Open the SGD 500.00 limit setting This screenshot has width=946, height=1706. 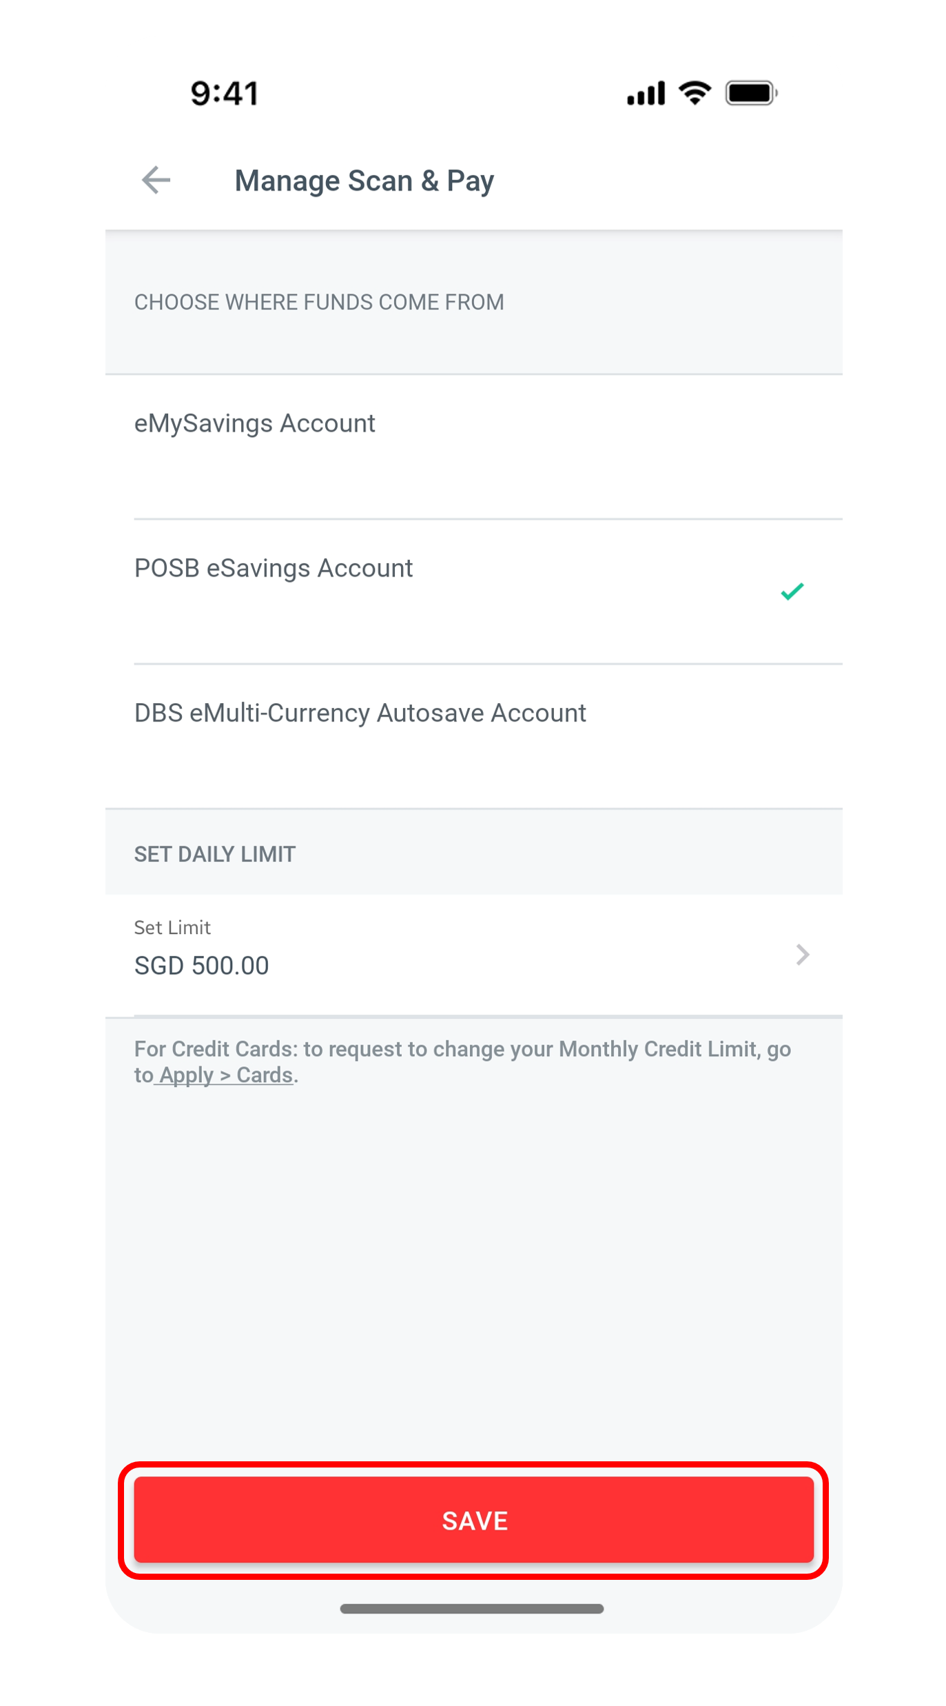pos(201,966)
